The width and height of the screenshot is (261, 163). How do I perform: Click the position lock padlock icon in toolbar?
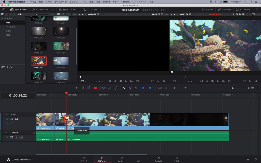(x=136, y=88)
